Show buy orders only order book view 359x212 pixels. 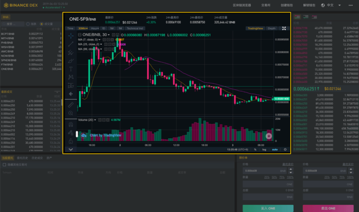click(x=305, y=17)
